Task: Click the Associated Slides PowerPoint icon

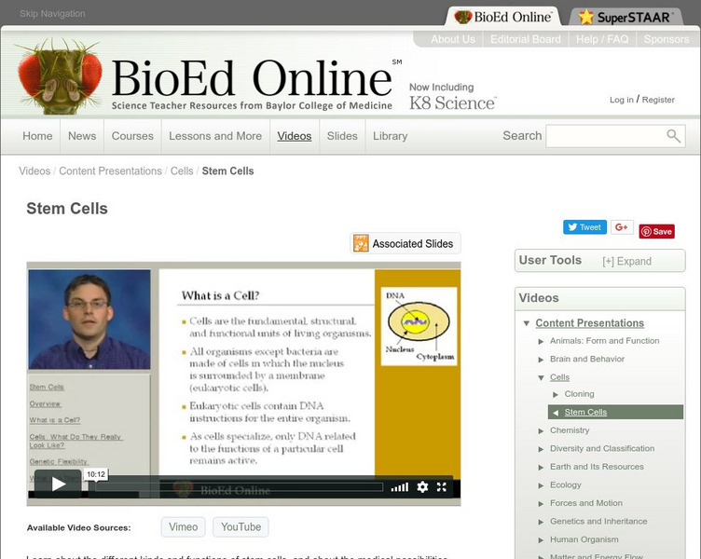Action: 361,243
